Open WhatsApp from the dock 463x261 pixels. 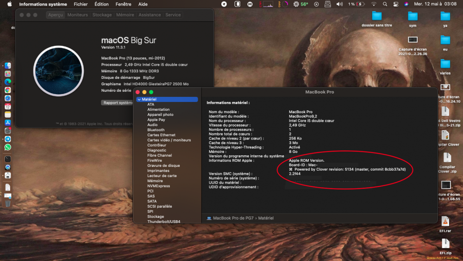[8, 147]
